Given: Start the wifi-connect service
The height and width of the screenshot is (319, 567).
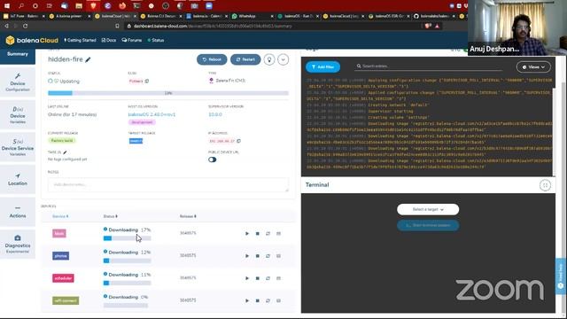Looking at the screenshot, I should pyautogui.click(x=247, y=300).
